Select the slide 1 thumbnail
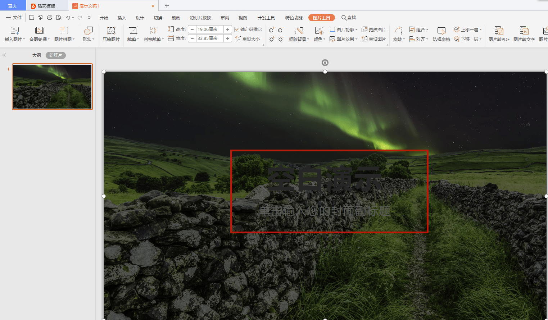 tap(53, 87)
